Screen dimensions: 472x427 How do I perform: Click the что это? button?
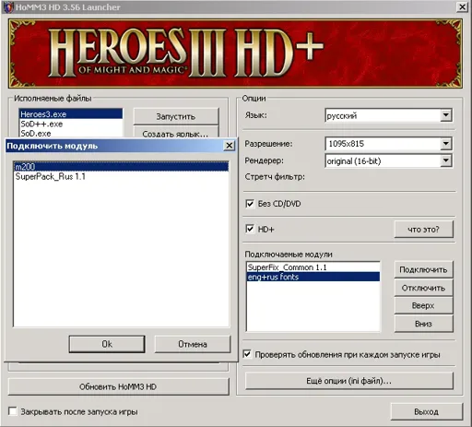423,230
